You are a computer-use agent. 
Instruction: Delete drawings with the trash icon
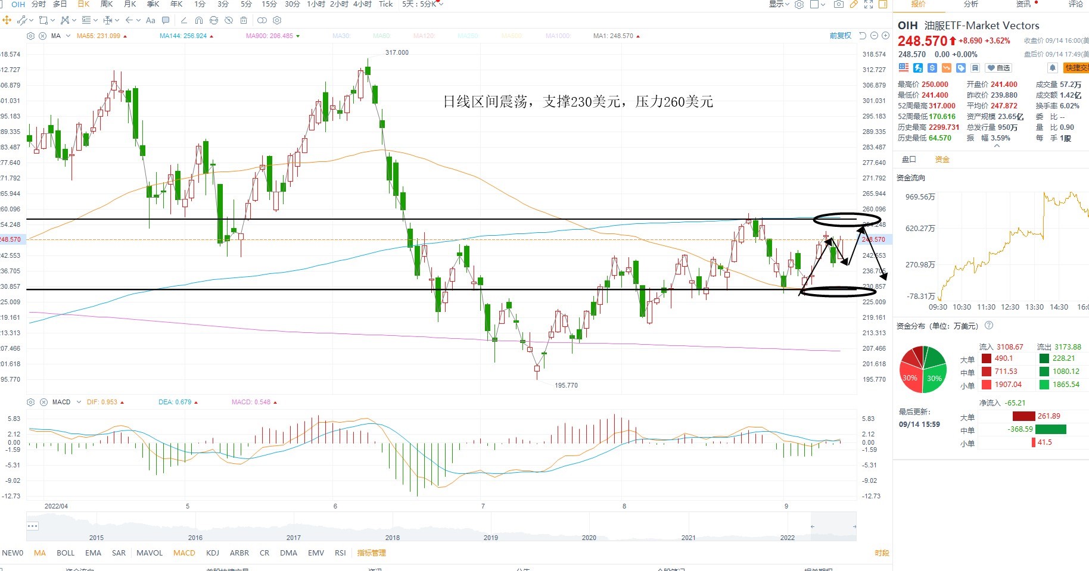pyautogui.click(x=243, y=20)
